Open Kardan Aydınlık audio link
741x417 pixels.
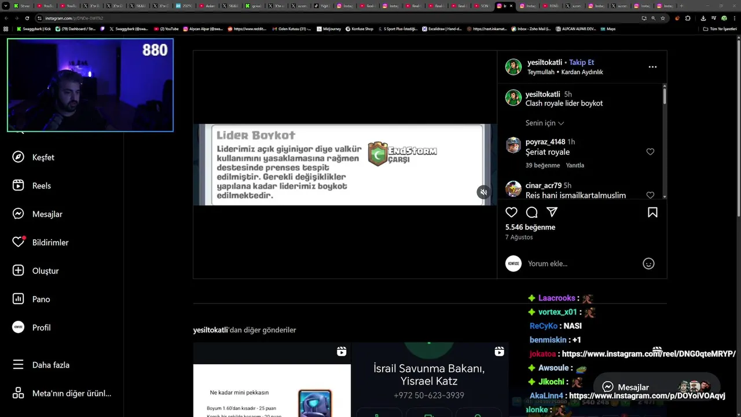tap(582, 72)
